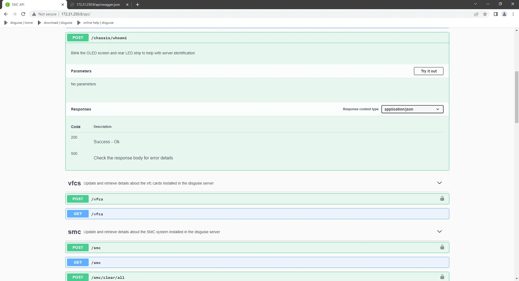The width and height of the screenshot is (519, 281).
Task: Click the lock icon on POST /smc/clear/all
Action: pos(442,277)
